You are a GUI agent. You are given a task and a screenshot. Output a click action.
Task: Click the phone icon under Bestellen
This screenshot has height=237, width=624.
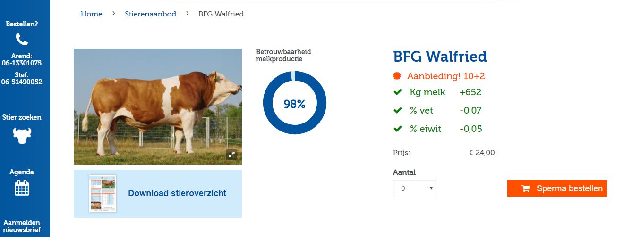click(22, 39)
